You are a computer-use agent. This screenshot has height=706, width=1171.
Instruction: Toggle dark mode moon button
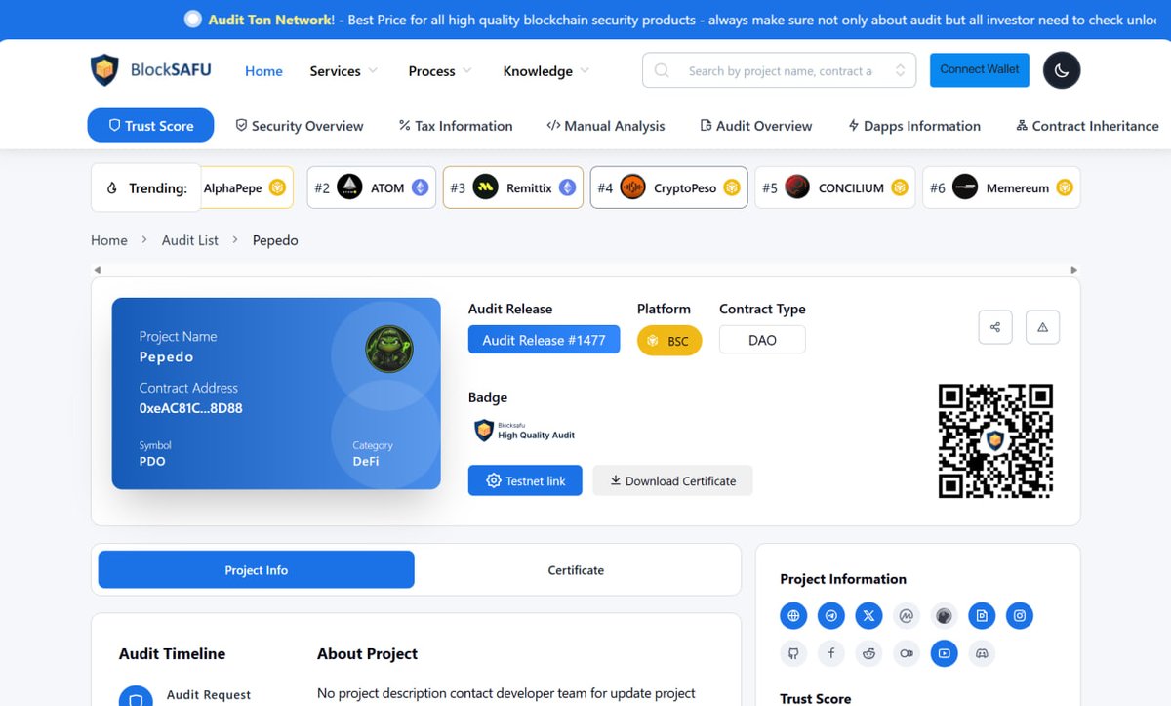1062,70
